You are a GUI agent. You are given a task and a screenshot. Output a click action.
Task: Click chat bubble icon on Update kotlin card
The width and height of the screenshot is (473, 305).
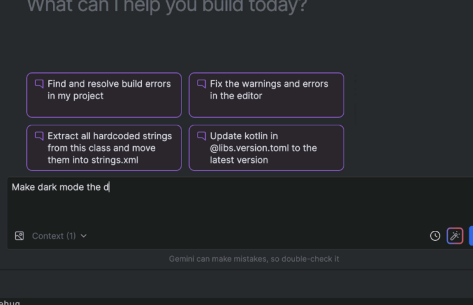201,136
